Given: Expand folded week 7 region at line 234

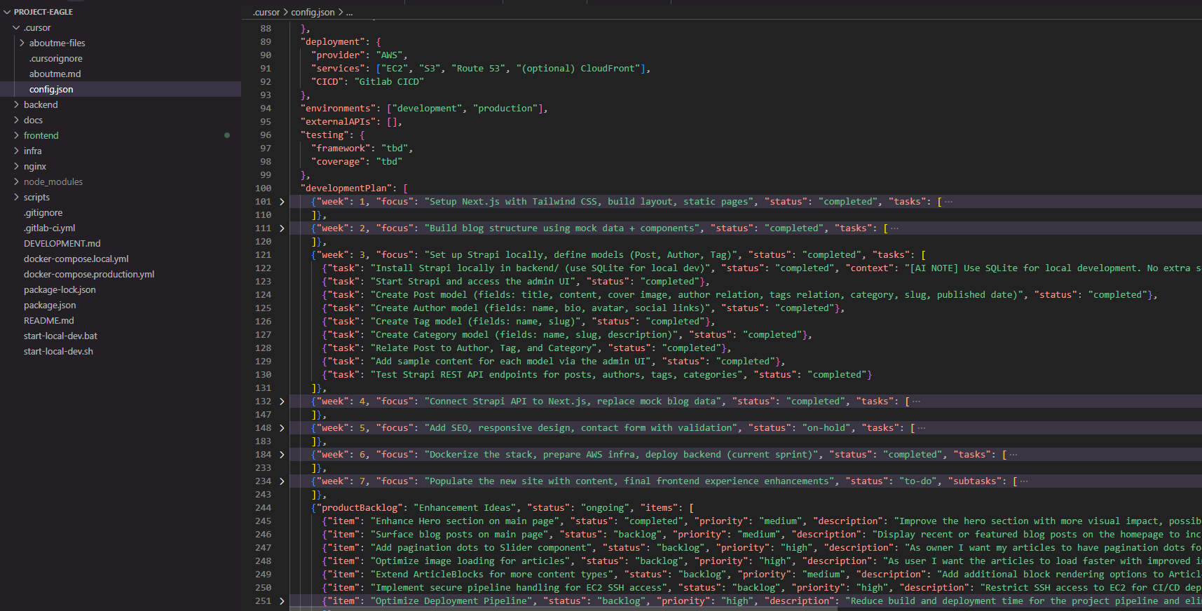Looking at the screenshot, I should coord(282,481).
